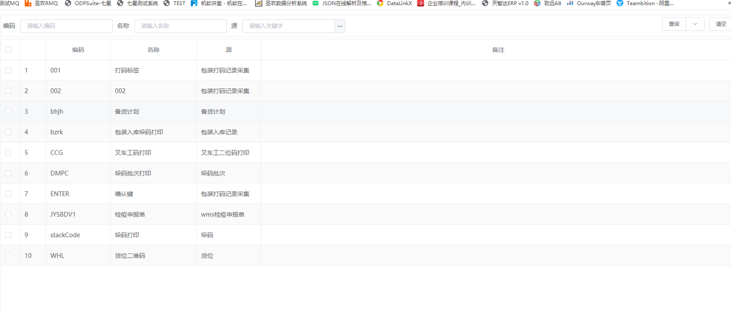Sort by the 编码 column header
731x311 pixels.
point(78,50)
